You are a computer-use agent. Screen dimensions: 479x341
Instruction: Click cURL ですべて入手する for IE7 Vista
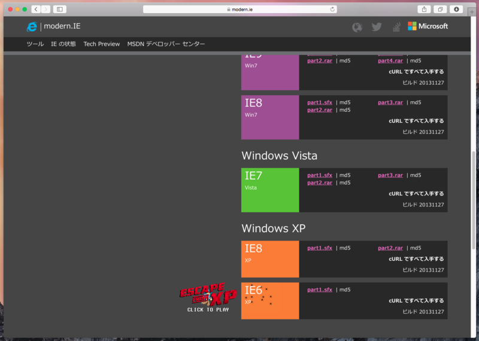coord(416,194)
